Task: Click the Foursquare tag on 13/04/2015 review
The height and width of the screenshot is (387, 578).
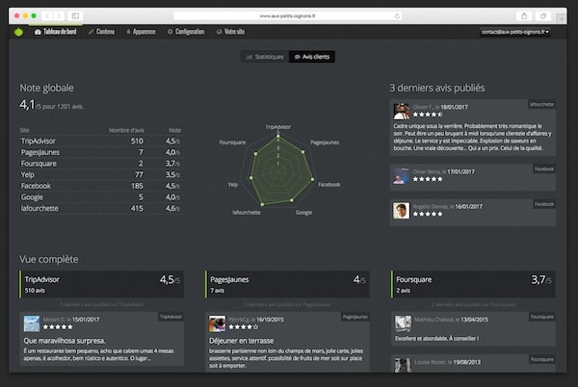Action: (541, 317)
